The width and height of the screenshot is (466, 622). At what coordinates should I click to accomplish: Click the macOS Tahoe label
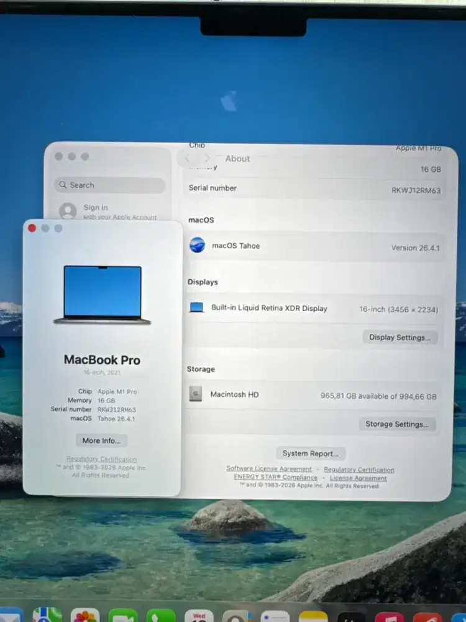click(235, 246)
